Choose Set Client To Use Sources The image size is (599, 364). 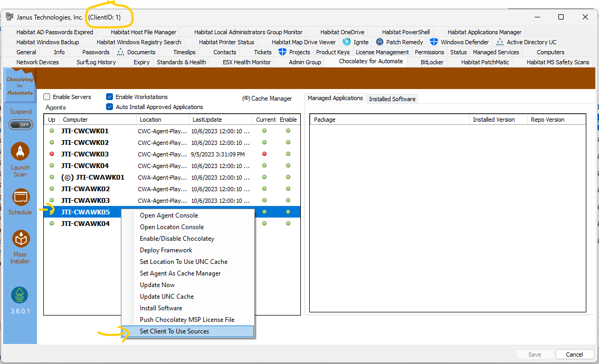pyautogui.click(x=188, y=331)
